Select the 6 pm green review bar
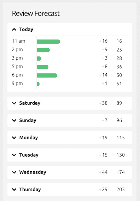140x201 pixels. [x=47, y=75]
